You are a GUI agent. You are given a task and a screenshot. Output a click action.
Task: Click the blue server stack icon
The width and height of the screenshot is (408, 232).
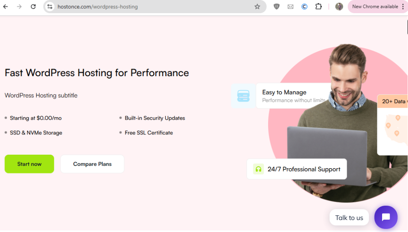pyautogui.click(x=243, y=96)
